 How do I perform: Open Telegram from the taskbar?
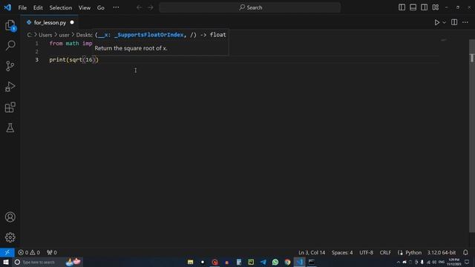pos(263,262)
